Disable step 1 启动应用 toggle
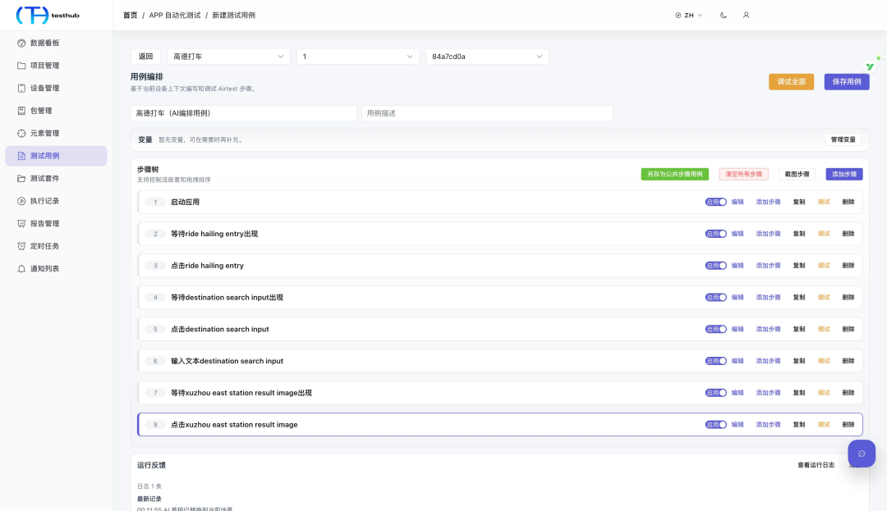887x511 pixels. click(715, 202)
